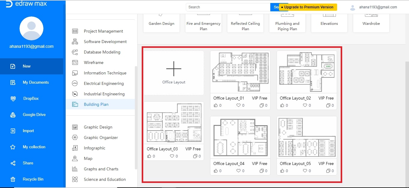Select the Science and Education icon
409x188 pixels.
tap(75, 179)
